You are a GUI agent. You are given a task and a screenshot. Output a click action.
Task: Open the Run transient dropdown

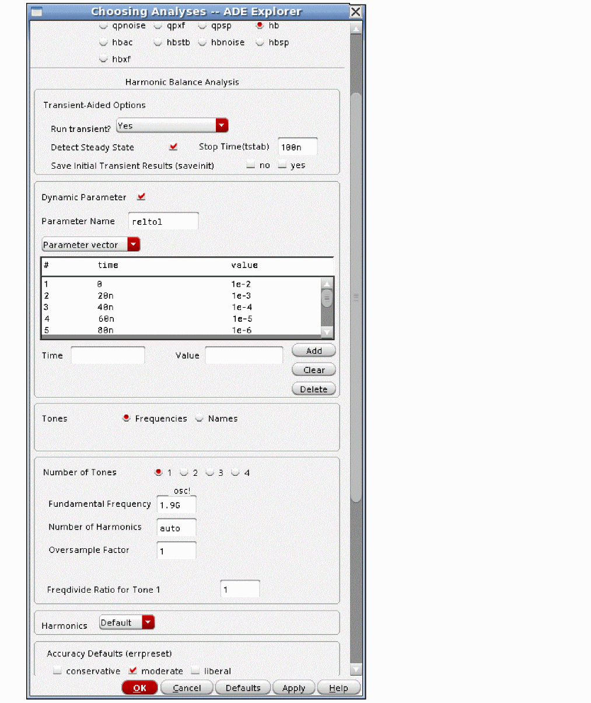(x=221, y=126)
